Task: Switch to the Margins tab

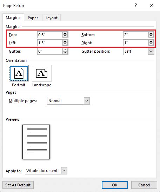Action: tap(13, 18)
